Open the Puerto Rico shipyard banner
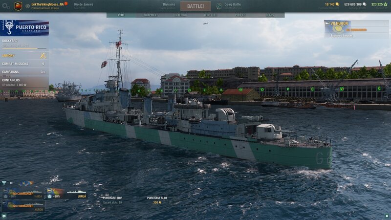This screenshot has height=220, width=391. click(x=24, y=28)
